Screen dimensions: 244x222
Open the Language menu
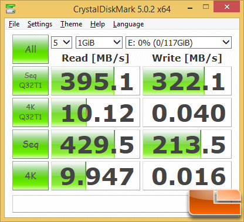(x=128, y=24)
